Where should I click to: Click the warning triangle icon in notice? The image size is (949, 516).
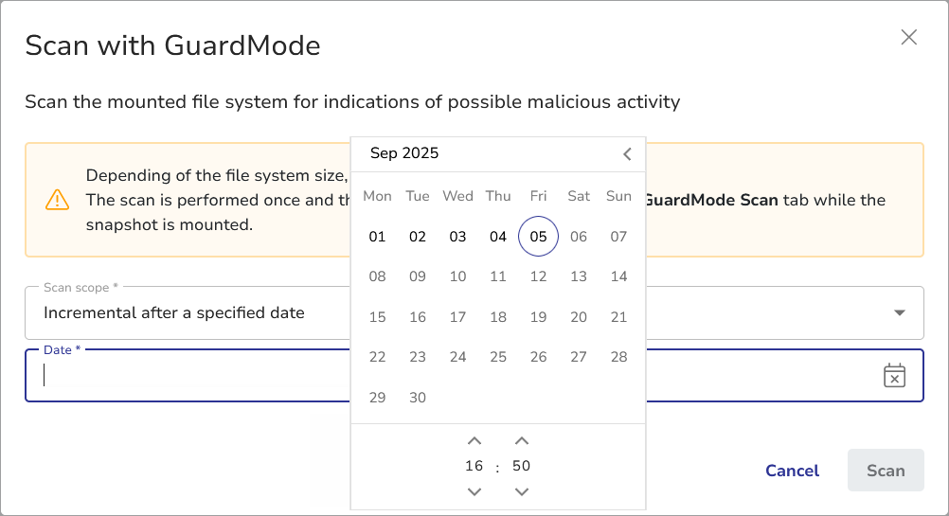[x=57, y=200]
